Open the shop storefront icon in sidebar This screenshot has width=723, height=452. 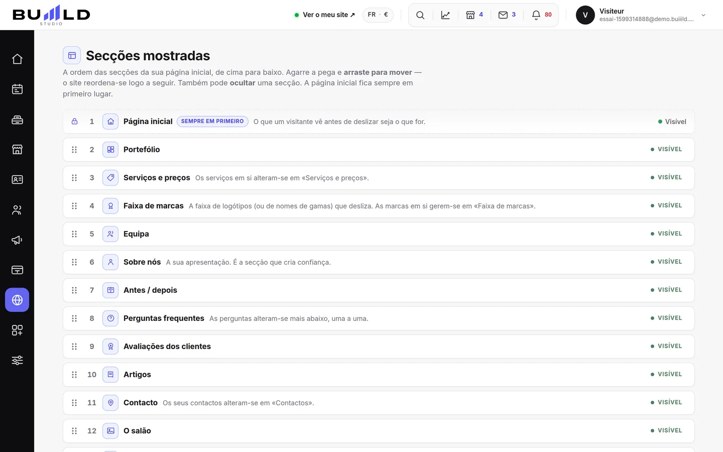point(17,149)
